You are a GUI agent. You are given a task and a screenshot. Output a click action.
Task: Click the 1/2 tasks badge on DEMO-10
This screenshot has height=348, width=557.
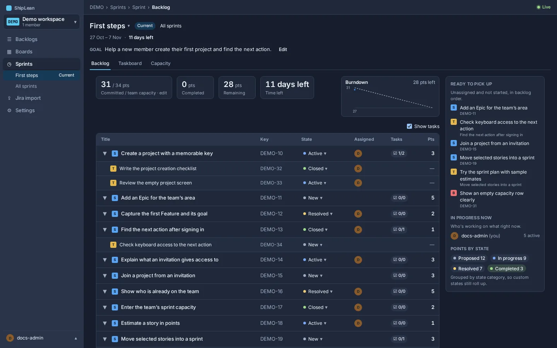399,154
